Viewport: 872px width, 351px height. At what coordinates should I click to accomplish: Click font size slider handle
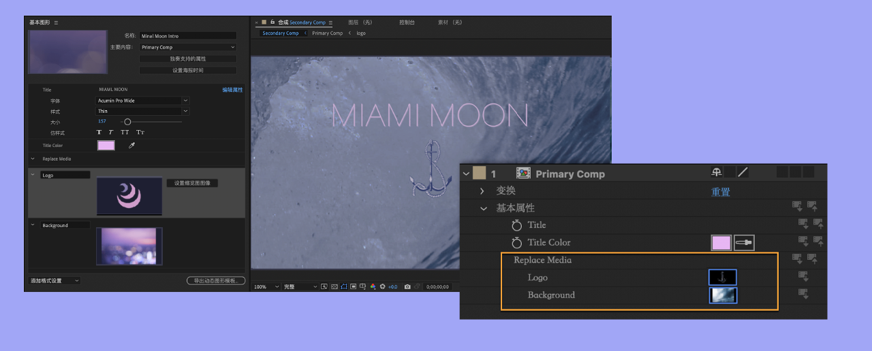click(127, 122)
